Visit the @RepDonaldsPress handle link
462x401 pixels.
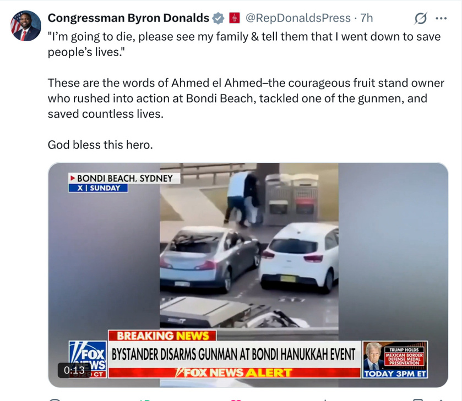pos(298,18)
